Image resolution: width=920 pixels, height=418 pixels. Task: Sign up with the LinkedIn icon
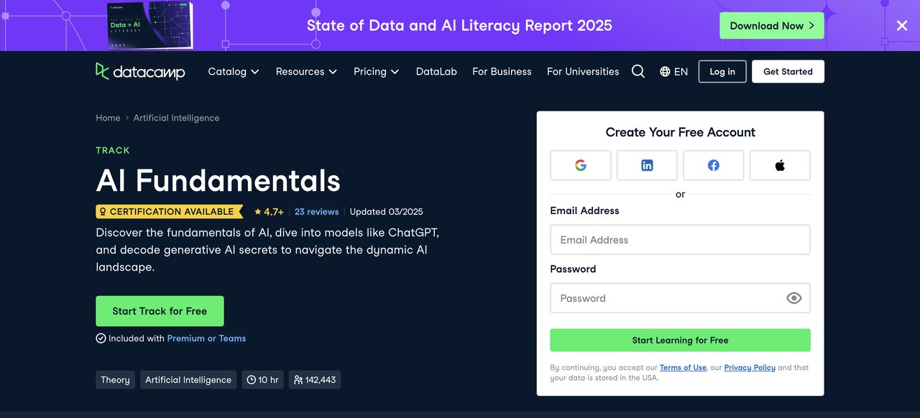(647, 165)
